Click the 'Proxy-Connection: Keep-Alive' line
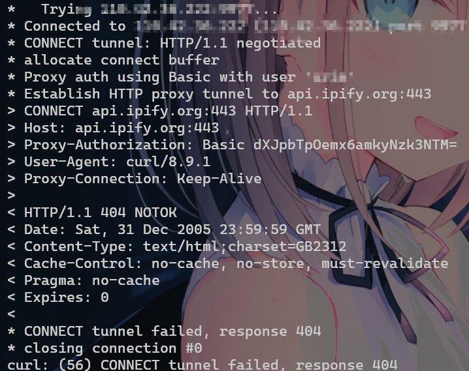The image size is (469, 371). click(x=135, y=179)
